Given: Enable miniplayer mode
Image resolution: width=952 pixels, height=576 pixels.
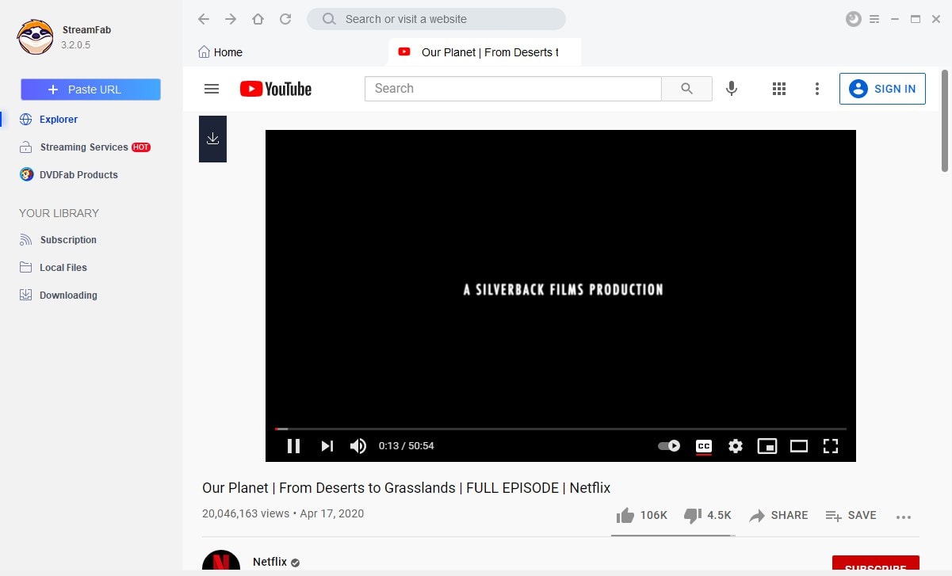Looking at the screenshot, I should click(x=767, y=446).
